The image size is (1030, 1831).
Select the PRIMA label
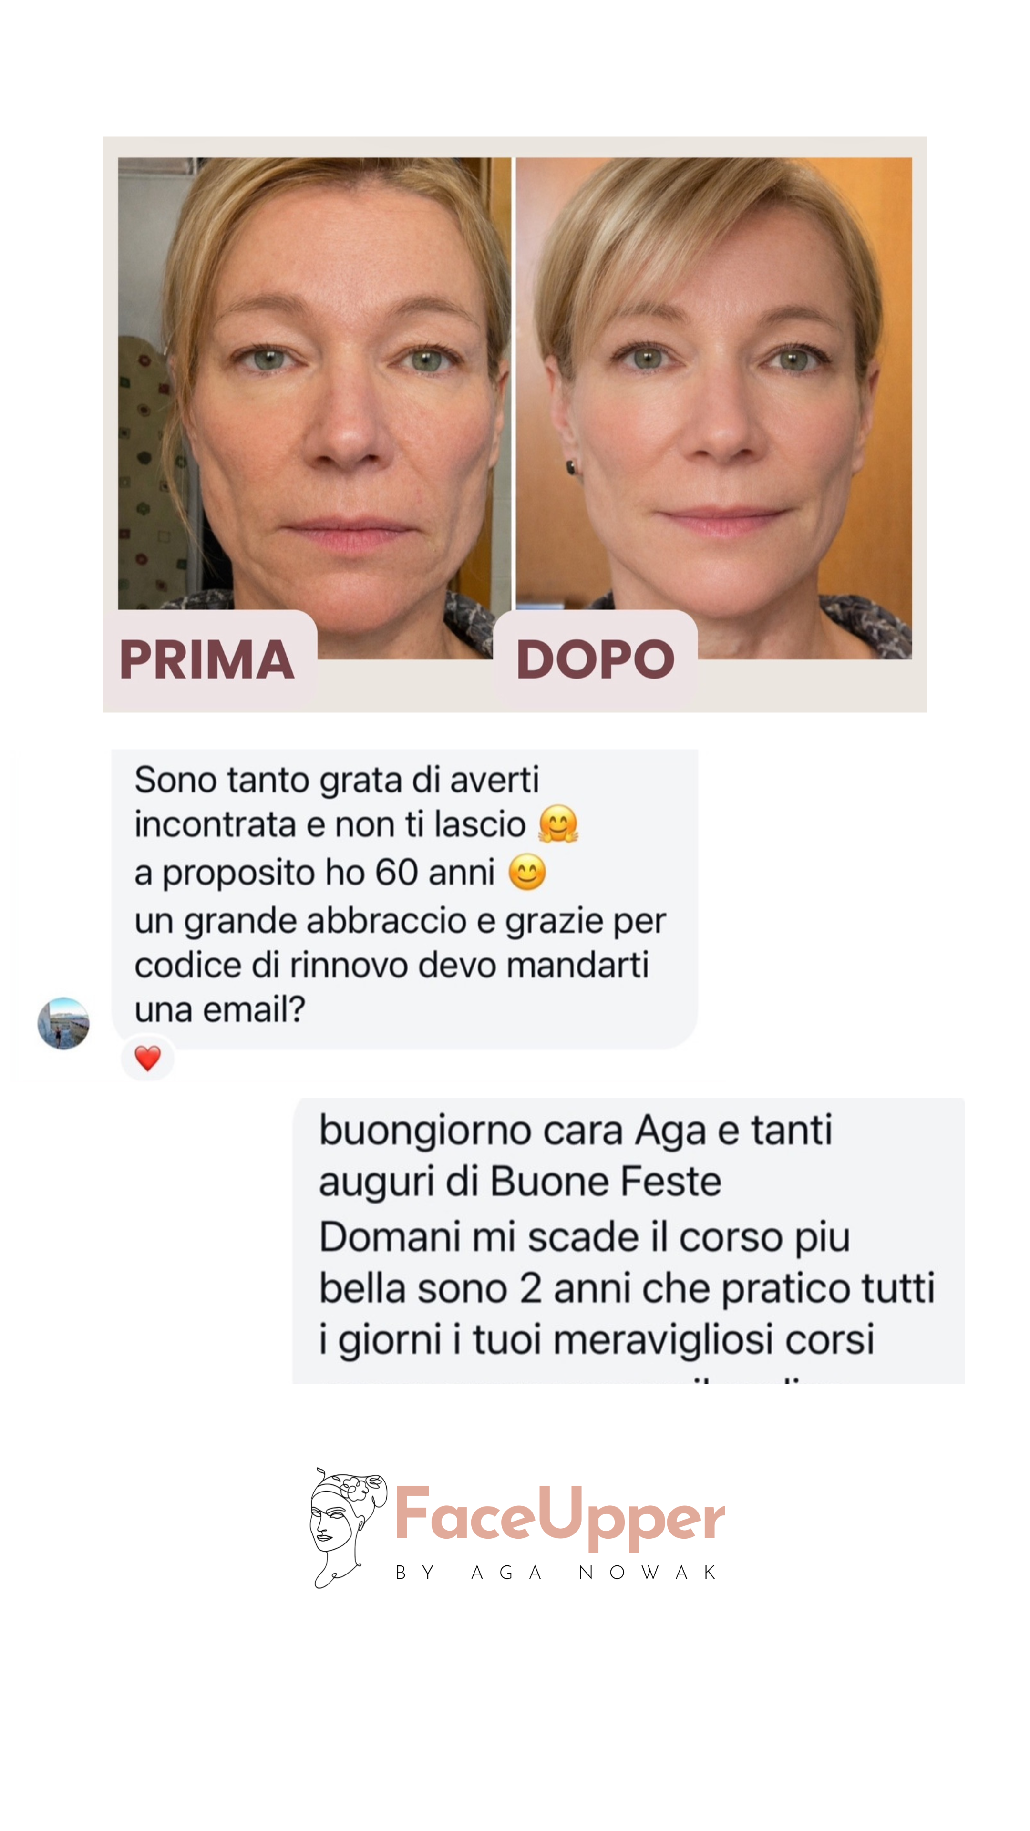pos(207,659)
